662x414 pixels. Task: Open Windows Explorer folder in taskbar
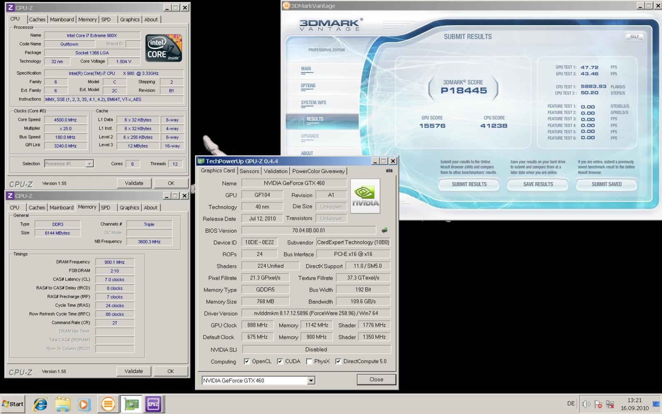(62, 404)
